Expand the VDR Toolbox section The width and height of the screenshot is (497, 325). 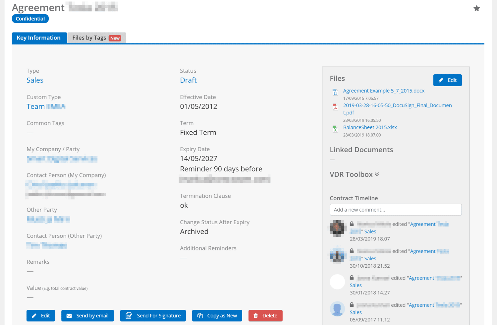(x=354, y=174)
